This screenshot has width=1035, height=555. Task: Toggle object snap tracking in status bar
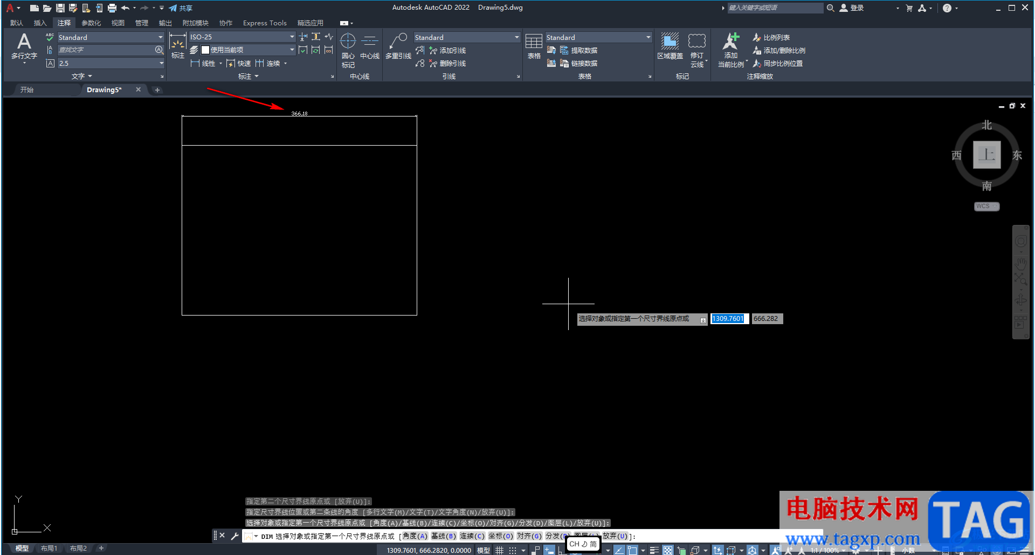click(619, 550)
